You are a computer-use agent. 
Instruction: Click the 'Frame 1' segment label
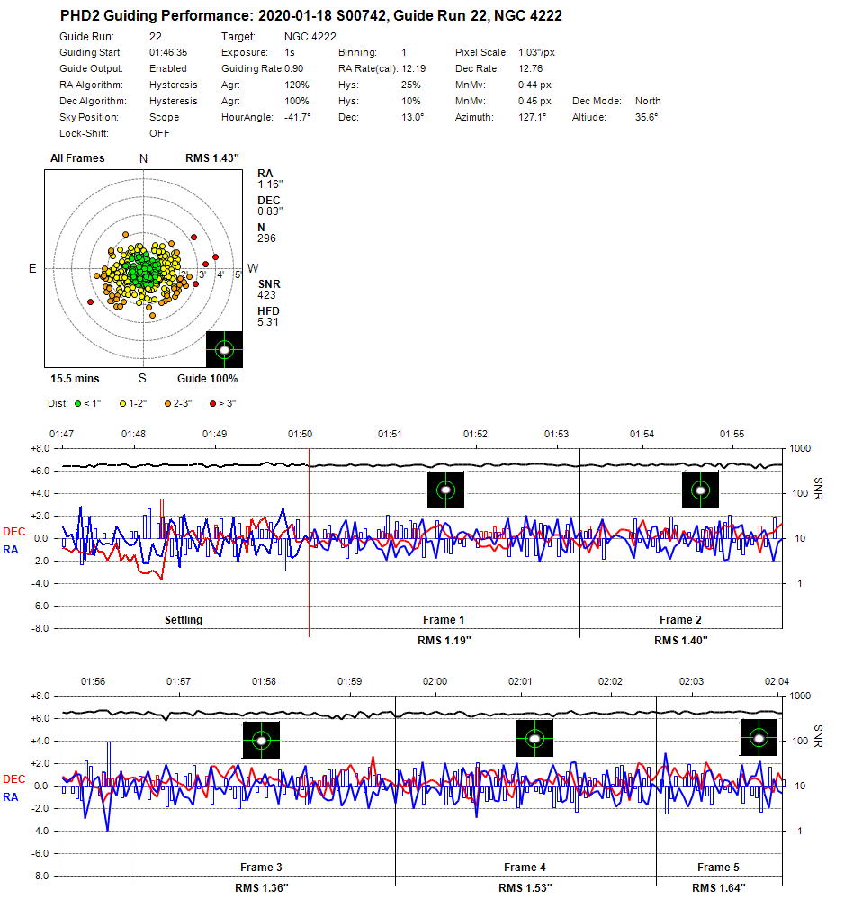click(444, 620)
